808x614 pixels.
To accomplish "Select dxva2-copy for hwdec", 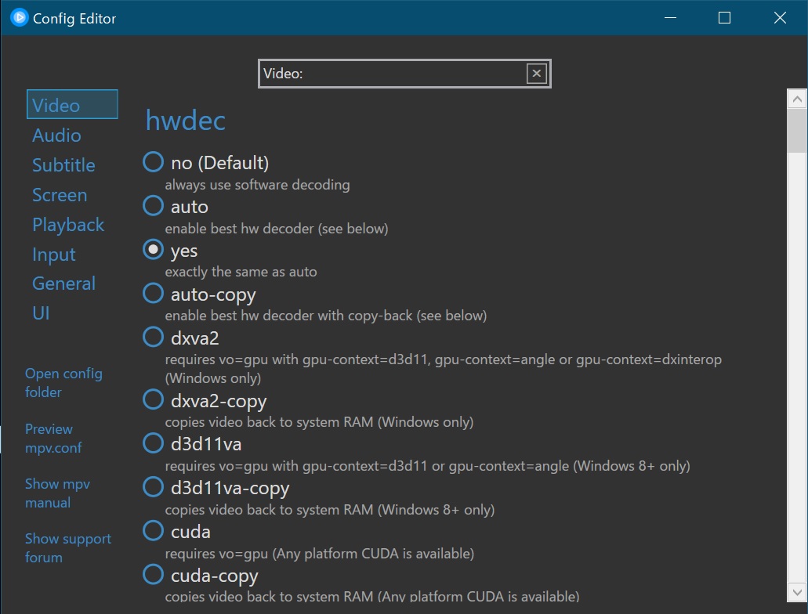I will click(153, 399).
